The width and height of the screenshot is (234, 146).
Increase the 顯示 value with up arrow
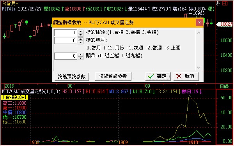(x=81, y=55)
